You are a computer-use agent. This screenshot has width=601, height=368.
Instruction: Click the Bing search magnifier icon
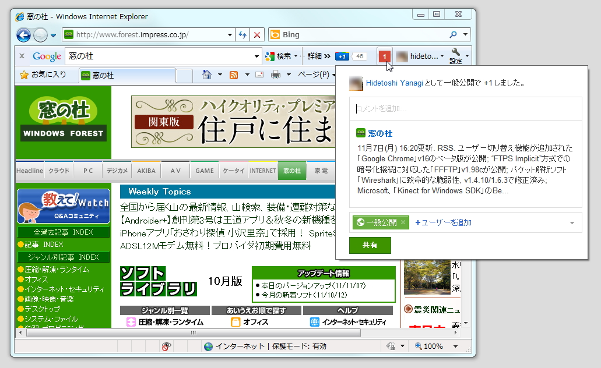click(453, 35)
